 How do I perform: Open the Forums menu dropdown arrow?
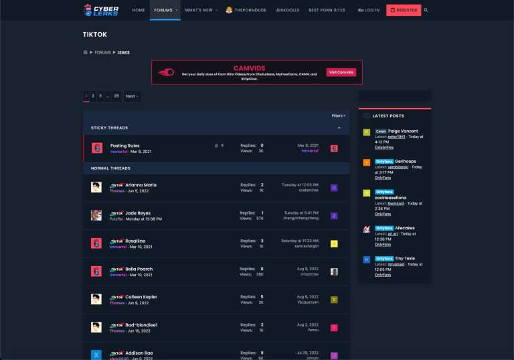177,10
